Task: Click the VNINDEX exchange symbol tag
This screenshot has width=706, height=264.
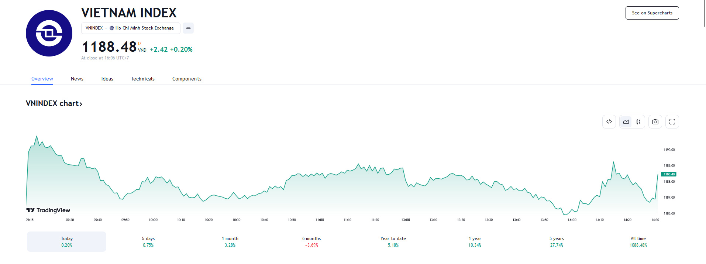Action: 94,28
